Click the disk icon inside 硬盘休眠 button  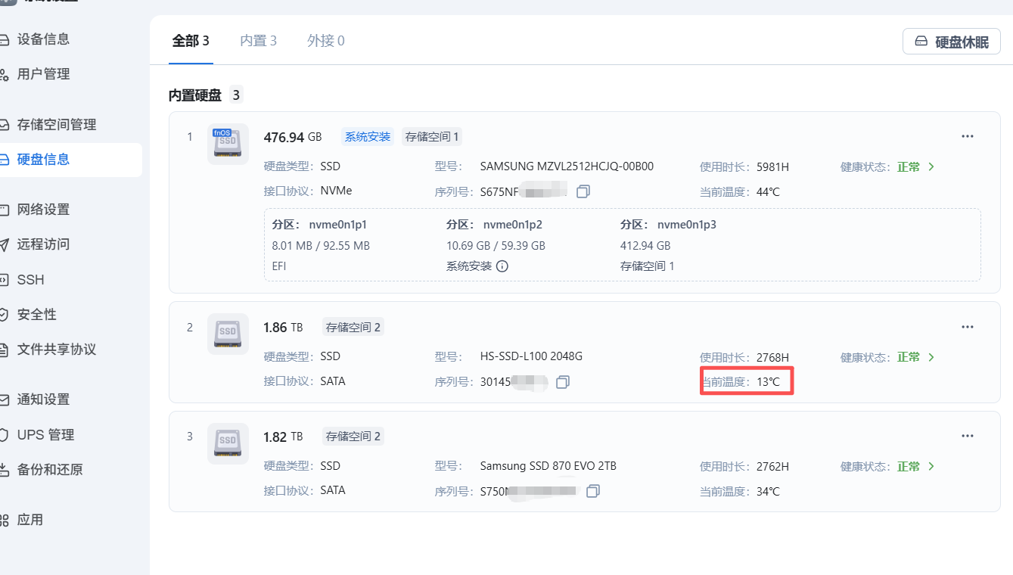coord(921,42)
